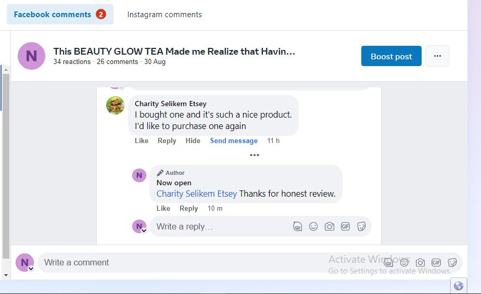Image resolution: width=481 pixels, height=294 pixels.
Task: Open the post's three-dot options menu
Action: (x=437, y=56)
